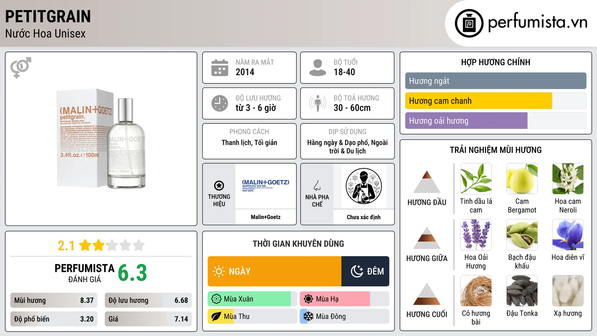Click the moon icon in the Đêm bar

tap(357, 271)
